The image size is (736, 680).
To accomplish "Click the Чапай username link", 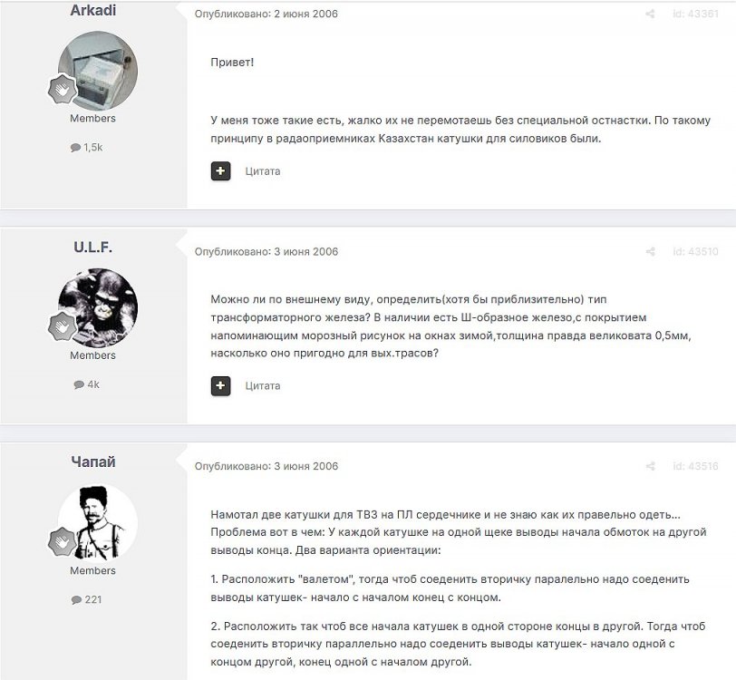I will click(93, 461).
